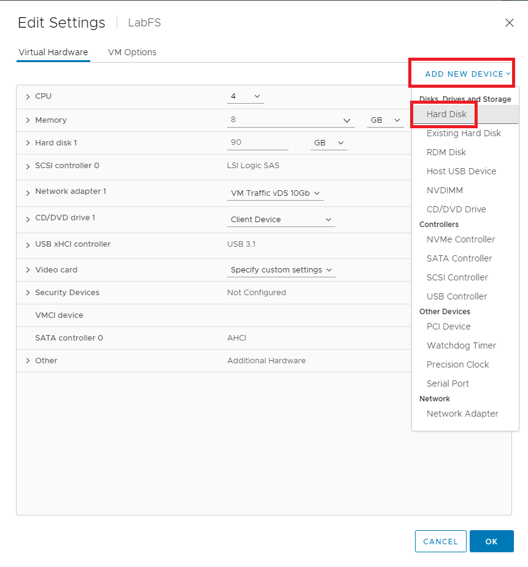Switch to the VM Options tab
The image size is (528, 567).
[132, 52]
